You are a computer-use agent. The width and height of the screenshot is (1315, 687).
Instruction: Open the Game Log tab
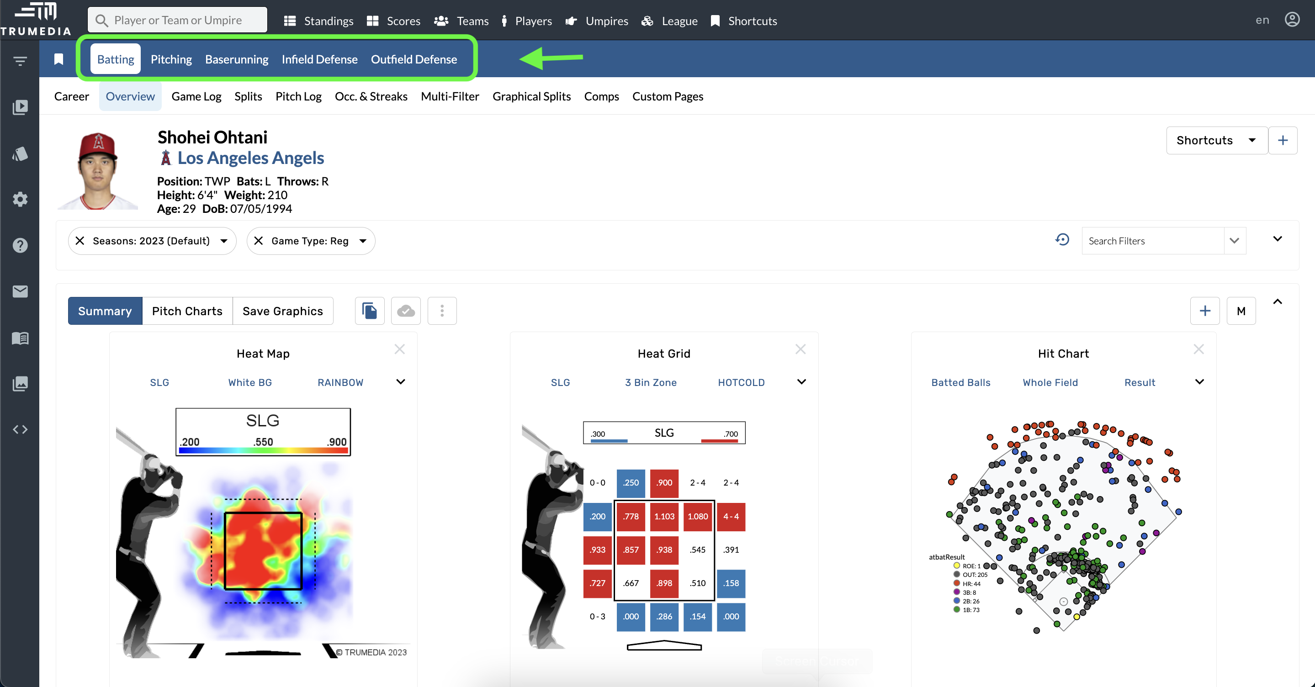tap(196, 96)
